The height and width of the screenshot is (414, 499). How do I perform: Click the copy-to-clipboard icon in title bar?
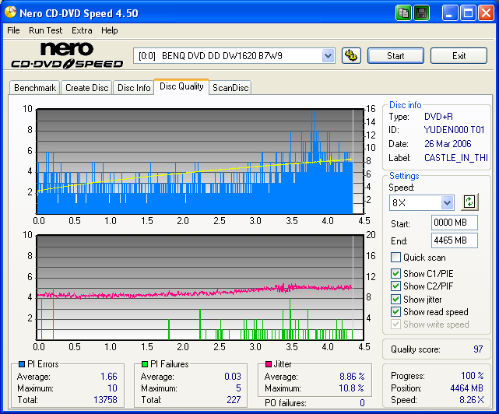[403, 13]
